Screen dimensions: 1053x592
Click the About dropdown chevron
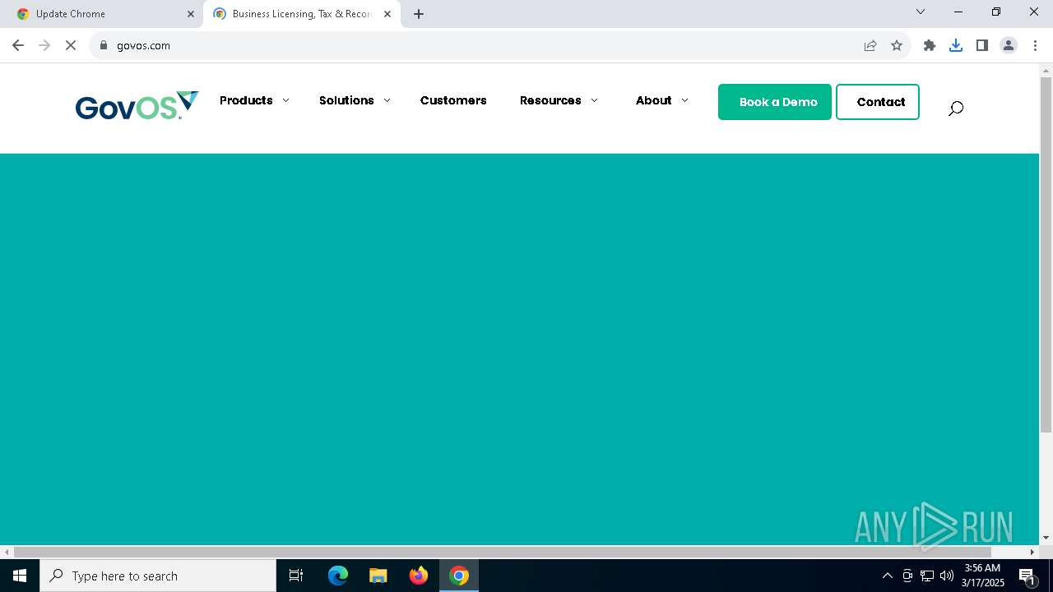[x=684, y=101]
